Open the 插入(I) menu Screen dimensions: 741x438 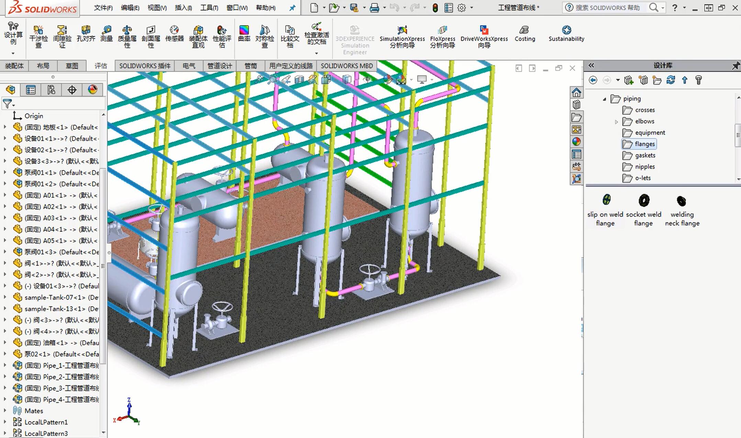(x=183, y=8)
